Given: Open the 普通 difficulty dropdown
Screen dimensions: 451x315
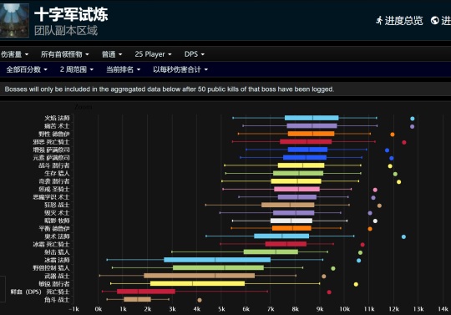Looking at the screenshot, I should (x=112, y=54).
